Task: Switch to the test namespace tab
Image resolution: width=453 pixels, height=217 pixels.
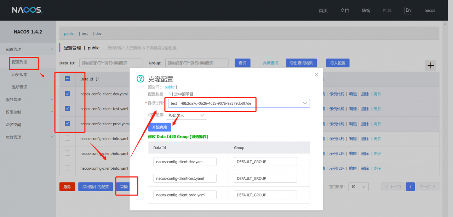Action: click(85, 34)
